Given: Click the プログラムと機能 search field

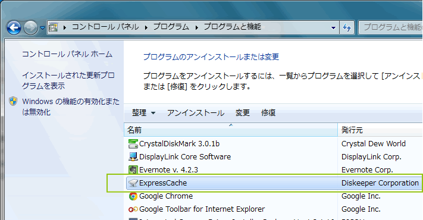Looking at the screenshot, I should (x=391, y=27).
